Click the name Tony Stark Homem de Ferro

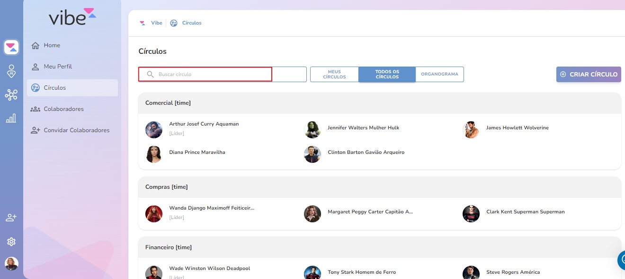[362, 272]
